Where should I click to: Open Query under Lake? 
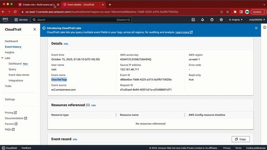point(12,69)
